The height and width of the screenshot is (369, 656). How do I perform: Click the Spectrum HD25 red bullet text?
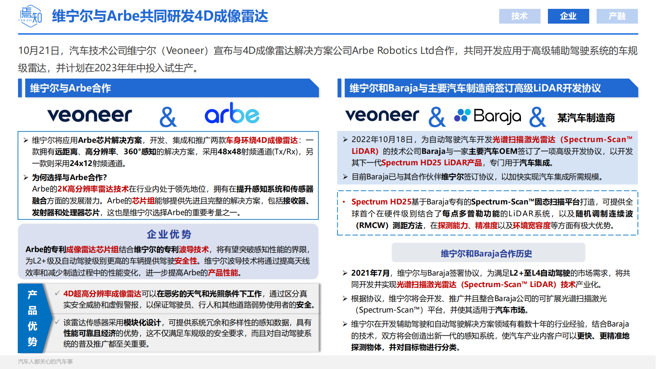point(381,202)
